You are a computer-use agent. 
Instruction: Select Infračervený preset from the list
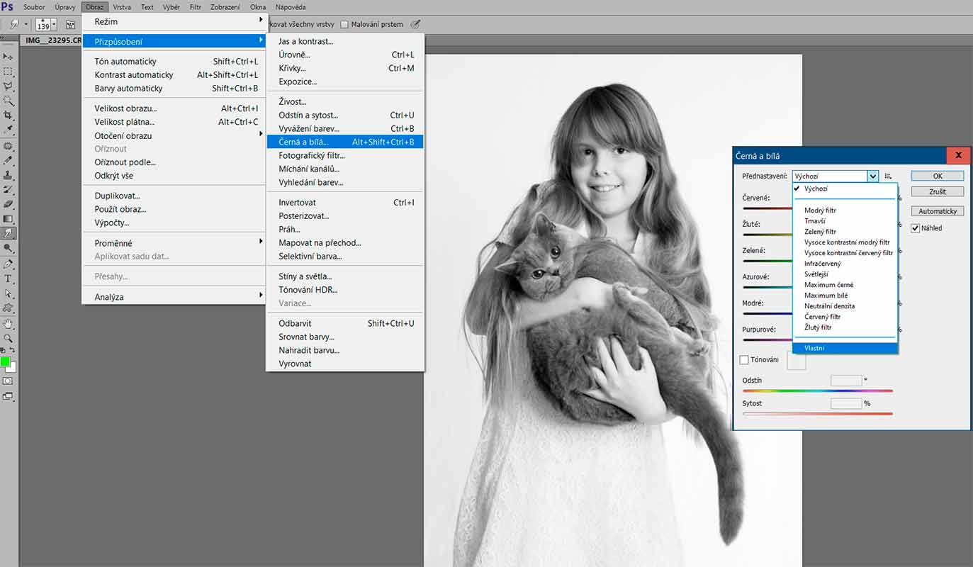[x=823, y=264]
